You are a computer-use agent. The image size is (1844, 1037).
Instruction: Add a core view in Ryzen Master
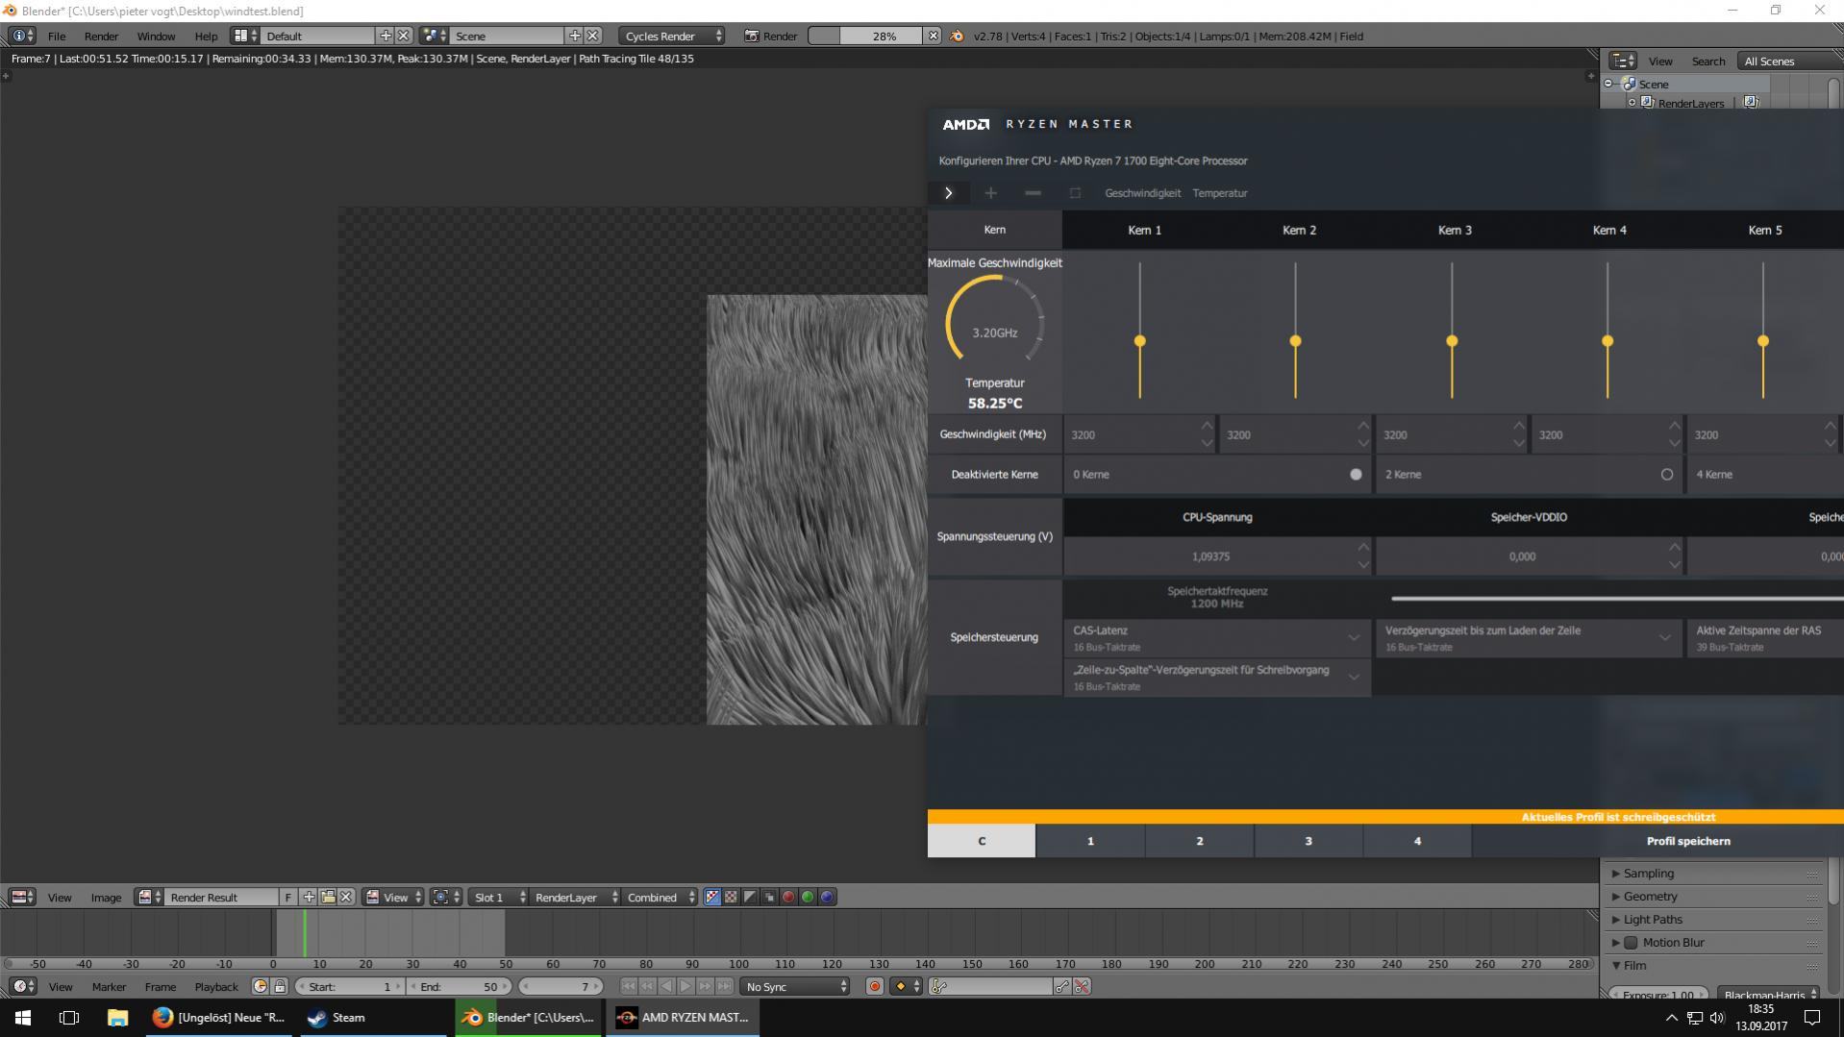tap(990, 193)
